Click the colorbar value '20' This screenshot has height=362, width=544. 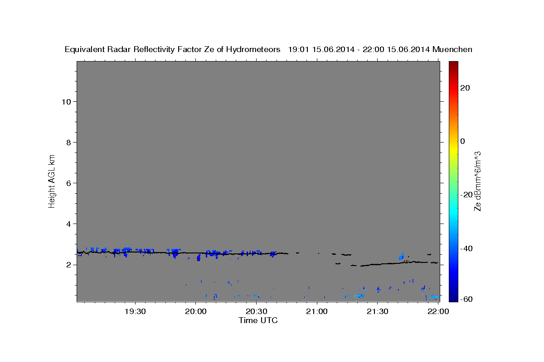click(x=464, y=88)
